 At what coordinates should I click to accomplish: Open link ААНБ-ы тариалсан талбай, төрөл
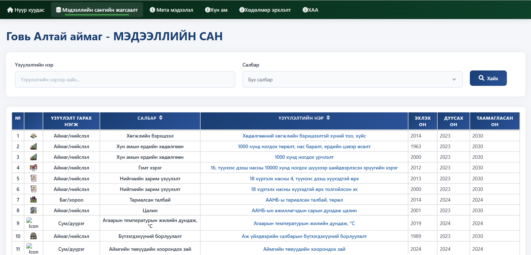click(304, 200)
